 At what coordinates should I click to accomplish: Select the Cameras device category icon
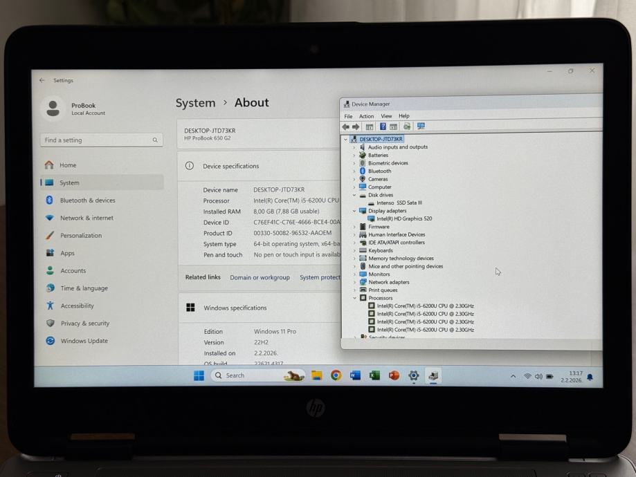(363, 179)
